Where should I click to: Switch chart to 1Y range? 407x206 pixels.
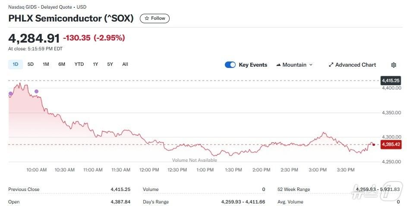[95, 65]
